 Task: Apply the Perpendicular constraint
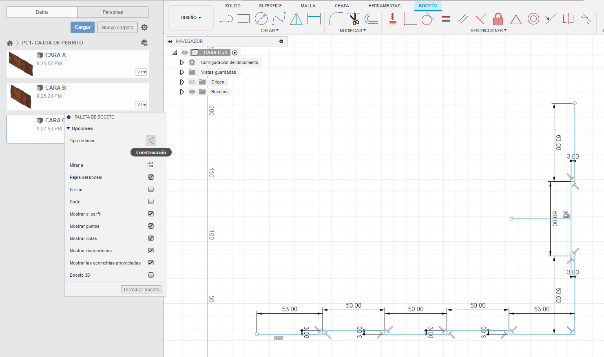[x=480, y=19]
